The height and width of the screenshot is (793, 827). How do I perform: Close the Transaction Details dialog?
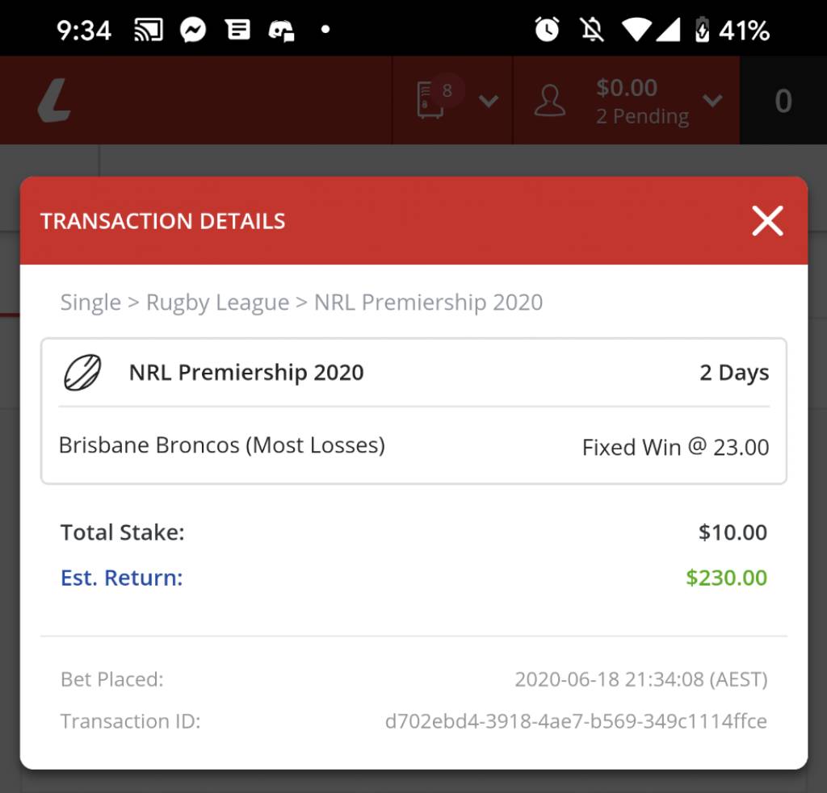[x=767, y=221]
